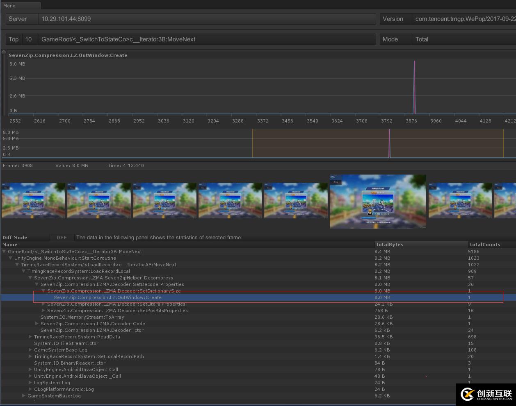Image resolution: width=516 pixels, height=406 pixels.
Task: Expand UnityEngine.AndroidJavaObject:_Call row
Action: [30, 376]
